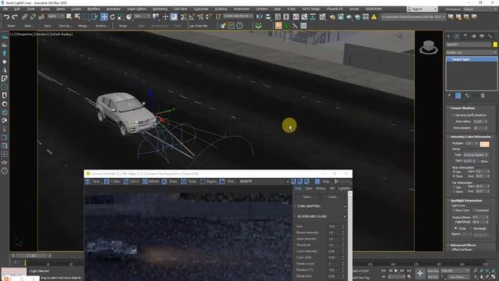Open the Graph Editors menu
The width and height of the screenshot is (499, 281).
[136, 9]
